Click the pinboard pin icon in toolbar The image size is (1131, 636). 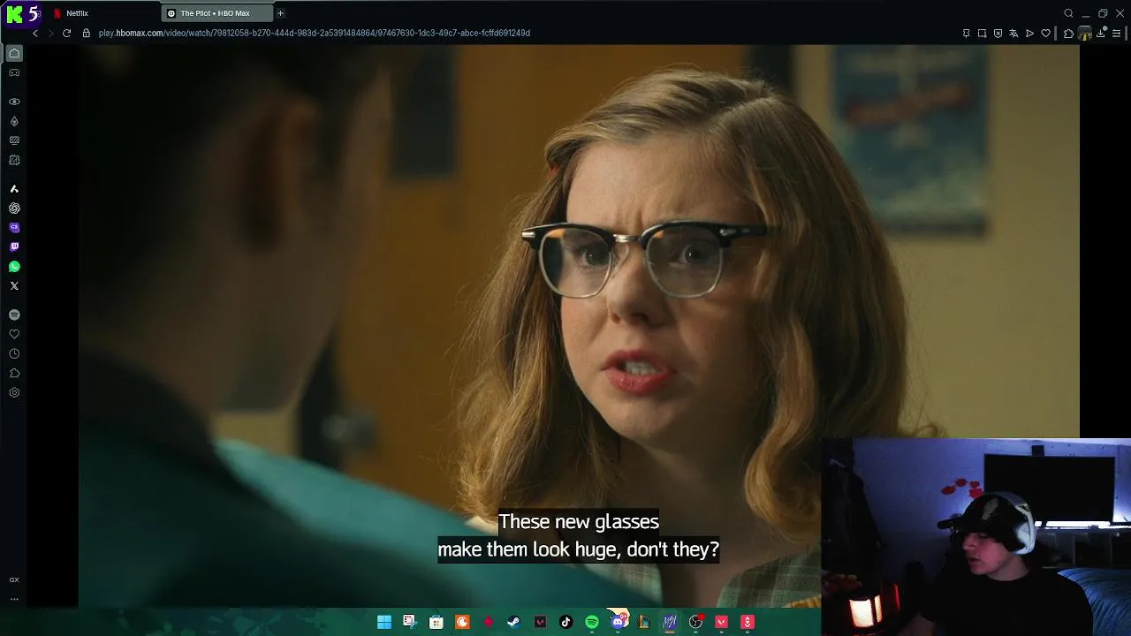tap(966, 34)
